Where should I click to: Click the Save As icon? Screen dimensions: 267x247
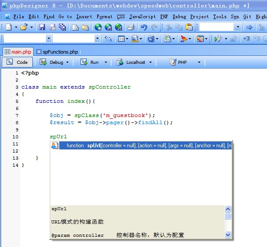click(x=53, y=27)
